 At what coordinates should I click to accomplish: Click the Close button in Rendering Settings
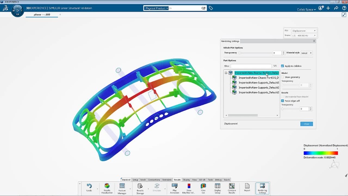(x=307, y=124)
